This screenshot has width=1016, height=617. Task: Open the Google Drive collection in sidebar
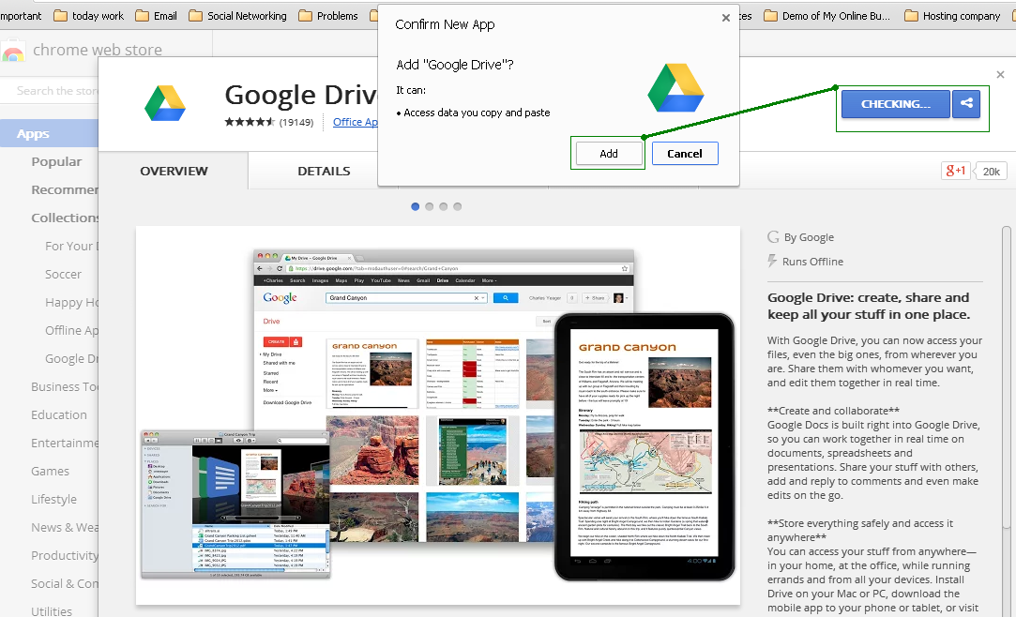71,359
